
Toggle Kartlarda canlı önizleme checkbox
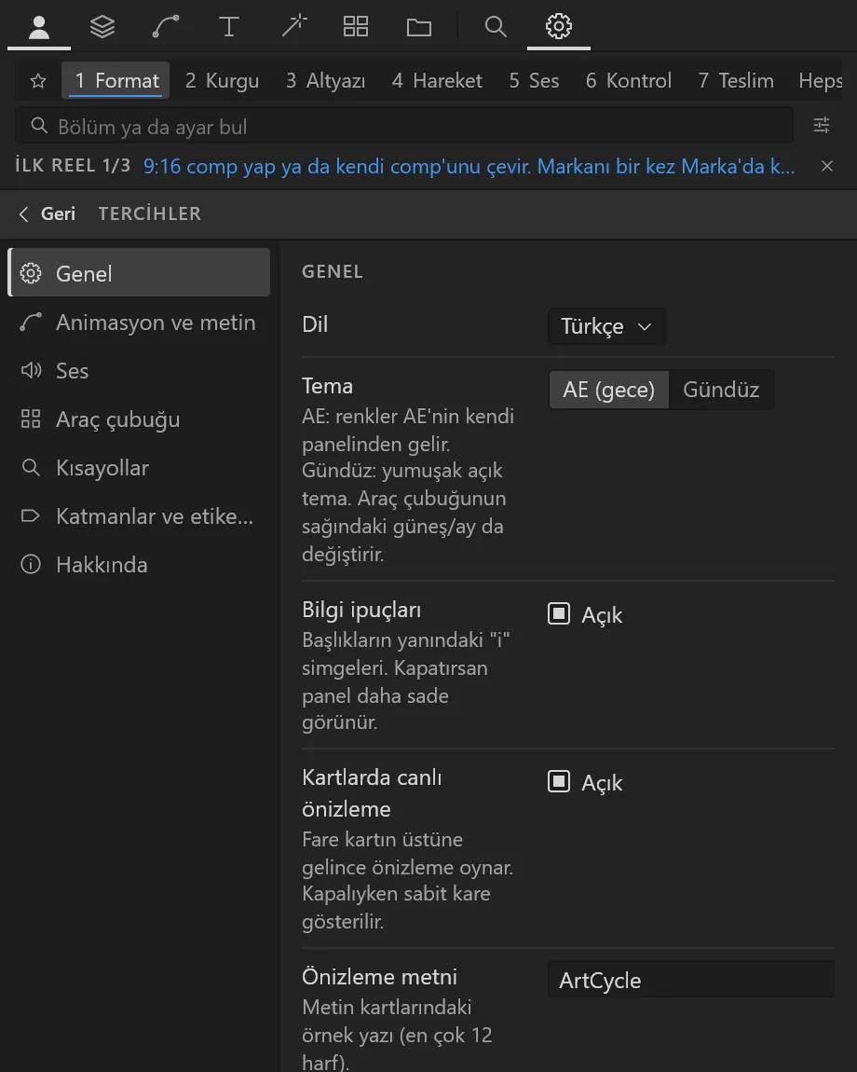559,781
